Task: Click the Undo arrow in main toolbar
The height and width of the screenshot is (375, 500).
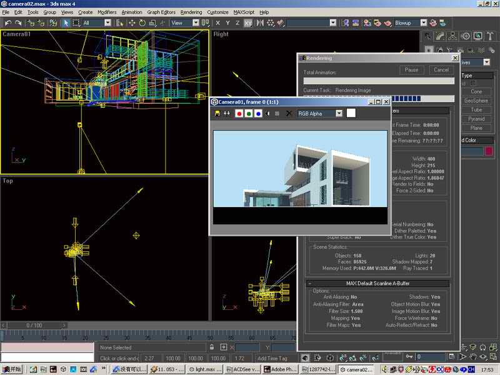Action: tap(8, 23)
